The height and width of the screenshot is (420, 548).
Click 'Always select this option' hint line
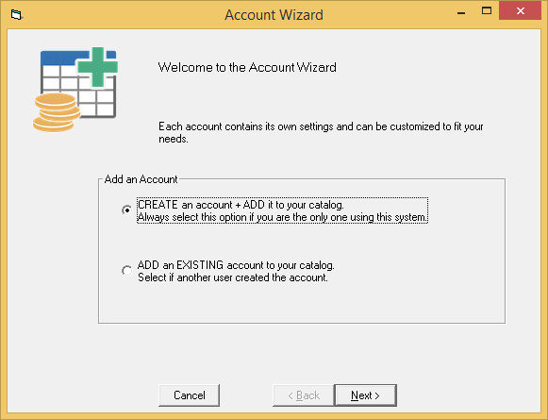(282, 217)
